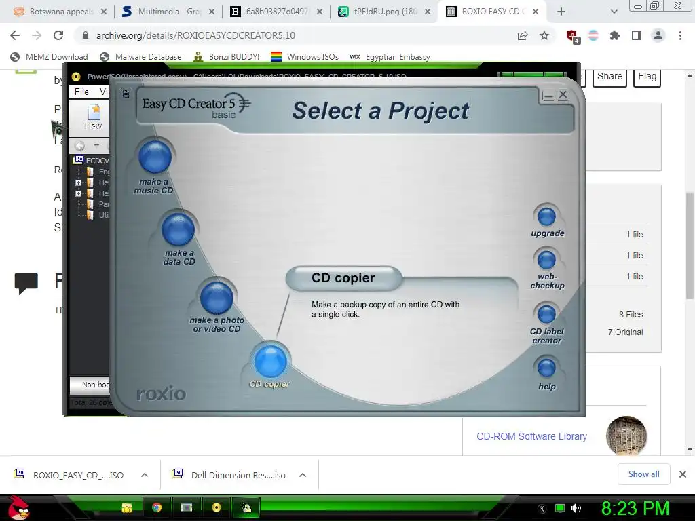Open the MEMZ Download bookmark
This screenshot has height=521, width=695.
click(x=49, y=57)
